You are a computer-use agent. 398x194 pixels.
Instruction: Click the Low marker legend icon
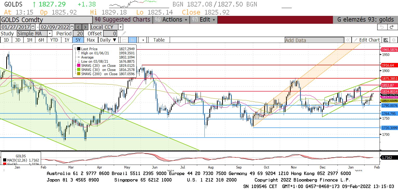(x=79, y=61)
